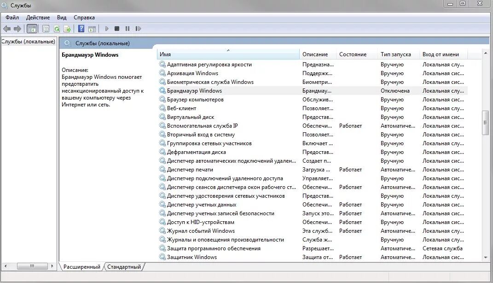Click the green Refresh toolbar icon
Image resolution: width=493 pixels, height=283 pixels.
click(57, 29)
